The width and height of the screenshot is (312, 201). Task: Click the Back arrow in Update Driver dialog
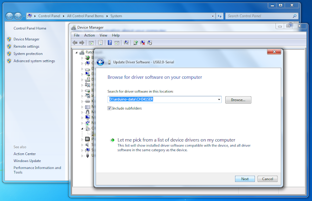point(100,62)
